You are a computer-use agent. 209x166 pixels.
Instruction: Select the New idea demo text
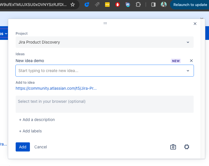pos(30,61)
